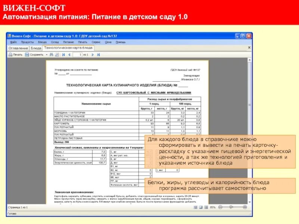Go to last page of report
Screen dimensions: 299x224
point(98,55)
